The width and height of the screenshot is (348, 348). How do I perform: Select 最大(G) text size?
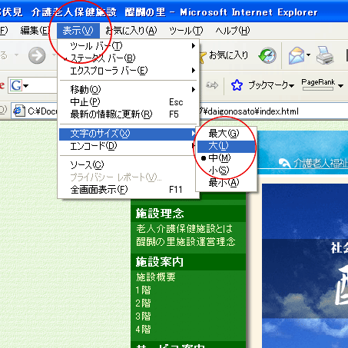coord(227,134)
